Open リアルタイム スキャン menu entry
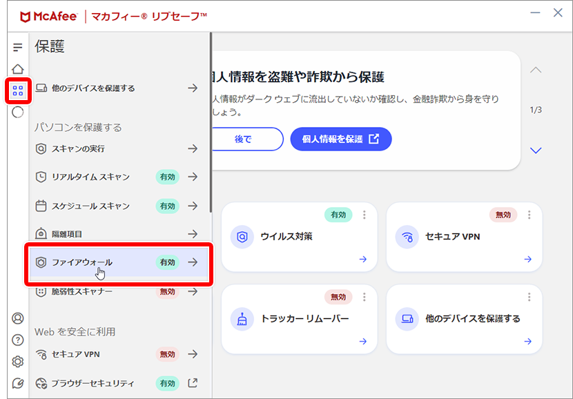Screen dimensions: 573x399 click(x=117, y=177)
